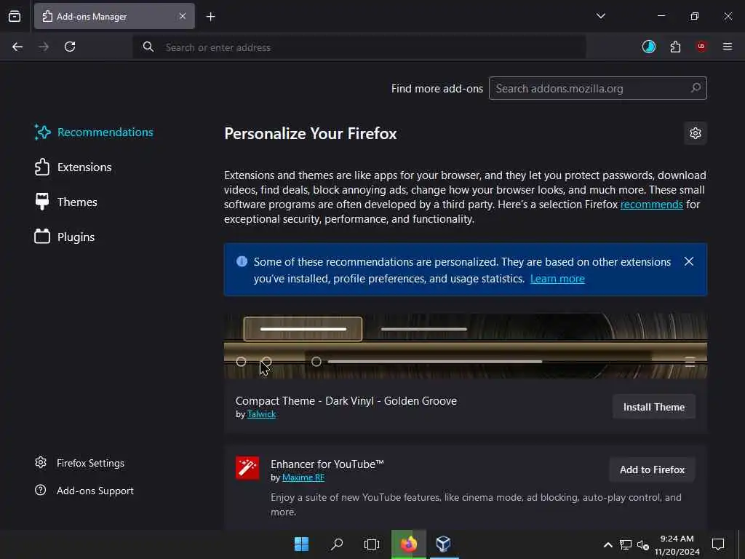Viewport: 745px width, 559px height.
Task: Open the Extensions sidebar category
Action: point(73,167)
